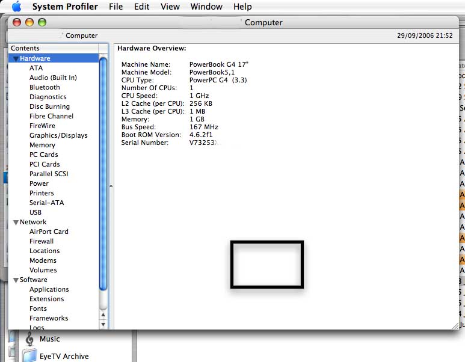
Task: Select USB in the Hardware list
Action: pyautogui.click(x=35, y=212)
